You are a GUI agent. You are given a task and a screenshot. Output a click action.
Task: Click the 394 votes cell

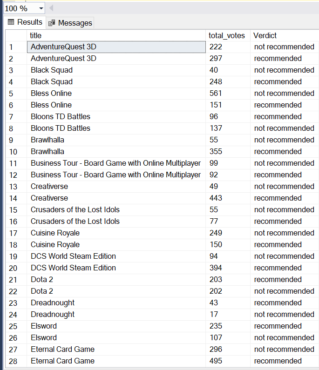point(228,268)
